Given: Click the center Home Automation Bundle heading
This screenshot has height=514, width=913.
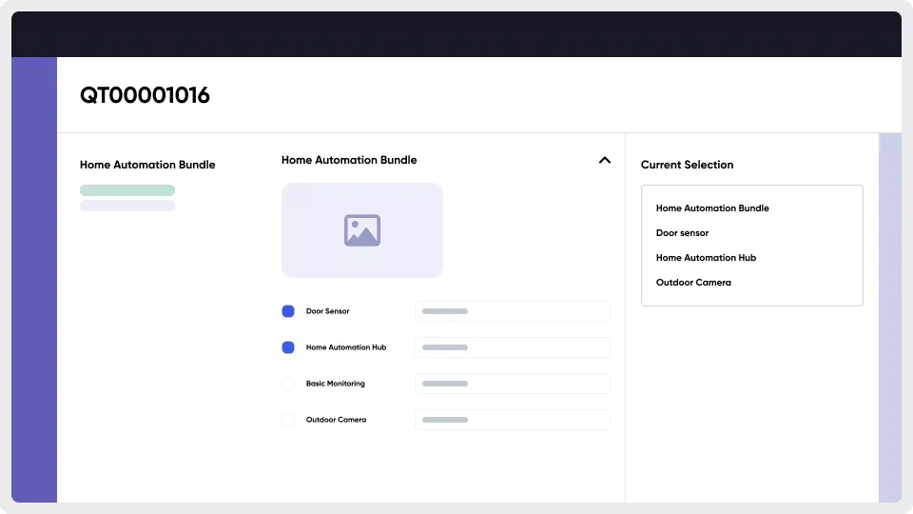Looking at the screenshot, I should point(349,160).
